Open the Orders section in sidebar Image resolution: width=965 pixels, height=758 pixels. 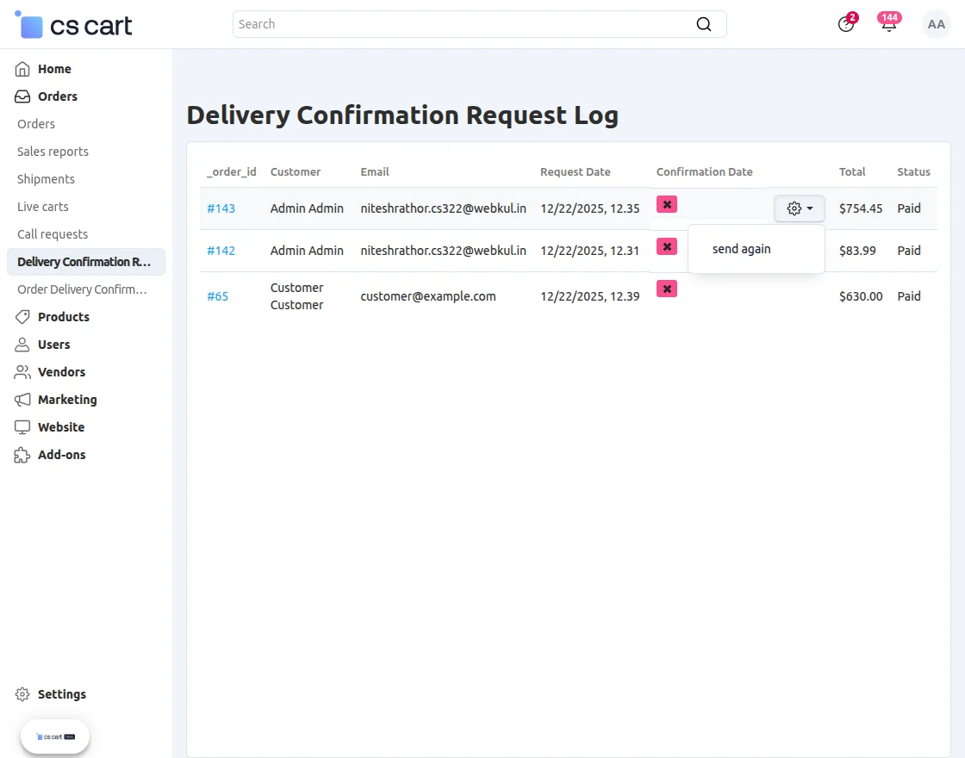tap(58, 96)
